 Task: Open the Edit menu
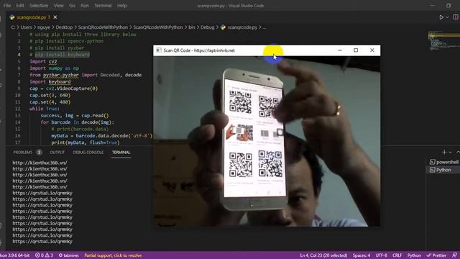click(x=20, y=5)
